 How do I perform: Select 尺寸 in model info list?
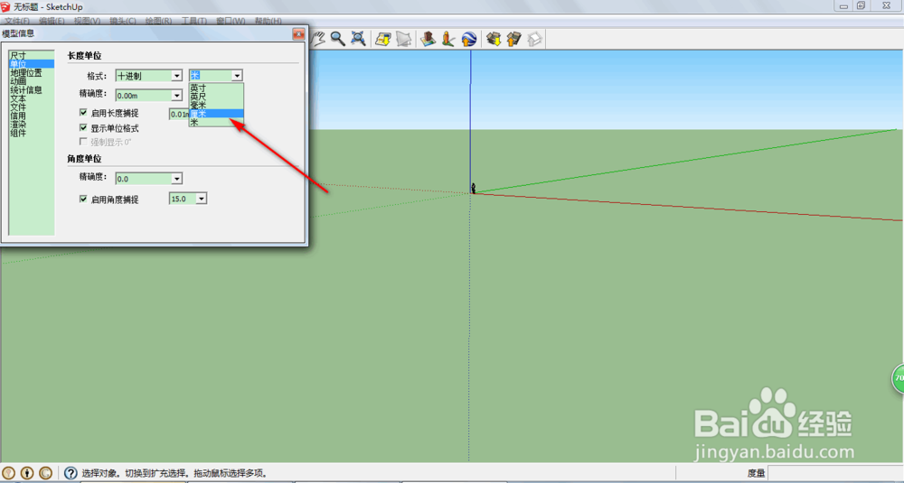coord(32,55)
